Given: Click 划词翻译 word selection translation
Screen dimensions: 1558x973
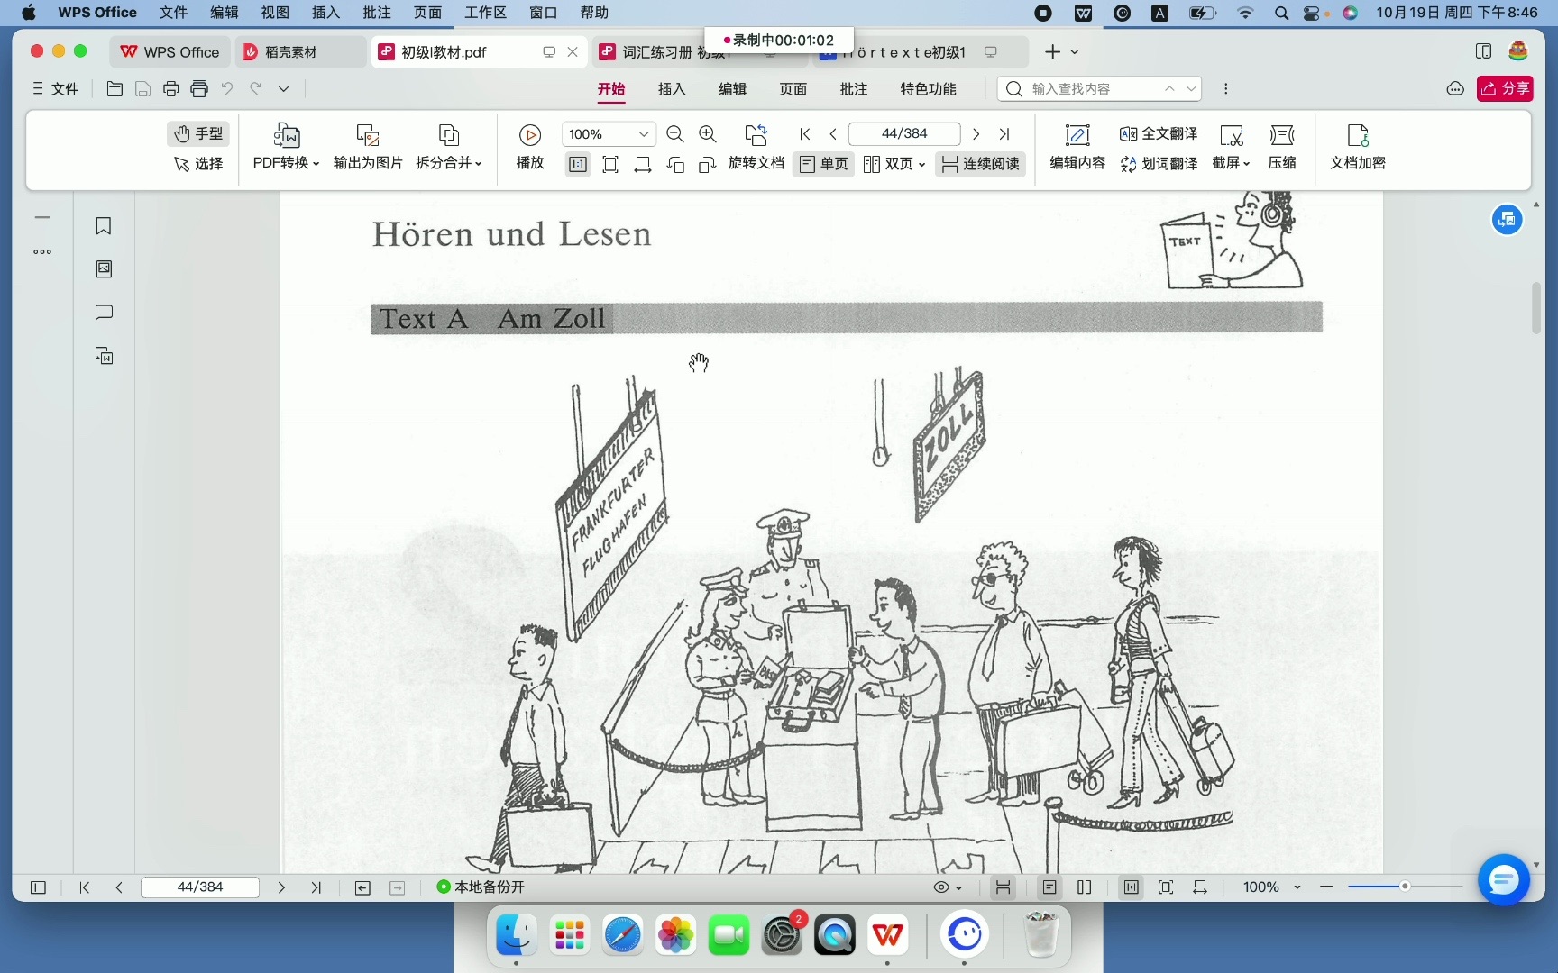Looking at the screenshot, I should point(1159,163).
